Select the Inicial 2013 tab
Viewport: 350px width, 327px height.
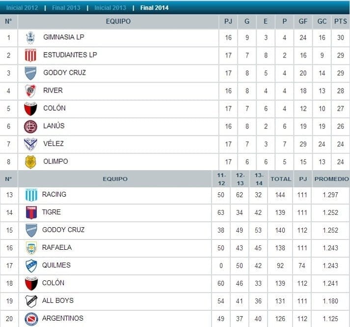click(110, 8)
